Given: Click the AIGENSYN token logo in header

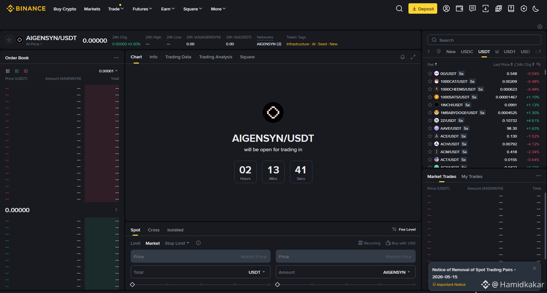Looking at the screenshot, I should [20, 40].
